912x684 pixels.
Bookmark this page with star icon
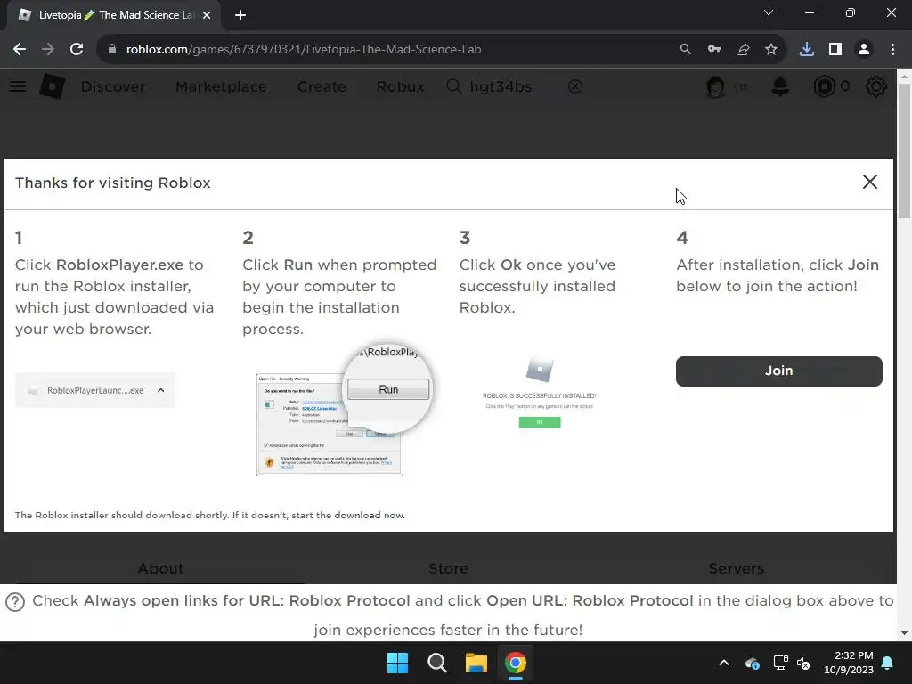click(x=771, y=50)
